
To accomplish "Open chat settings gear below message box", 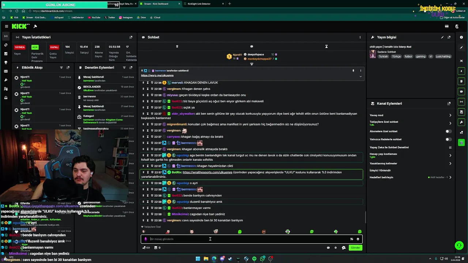I will coord(336,248).
